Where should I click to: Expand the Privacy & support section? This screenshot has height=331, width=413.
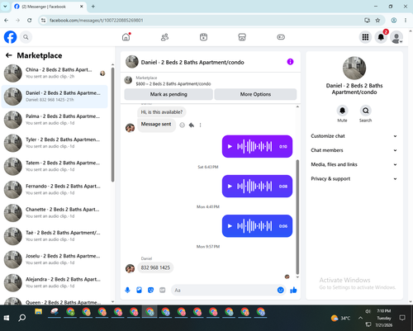click(x=354, y=179)
